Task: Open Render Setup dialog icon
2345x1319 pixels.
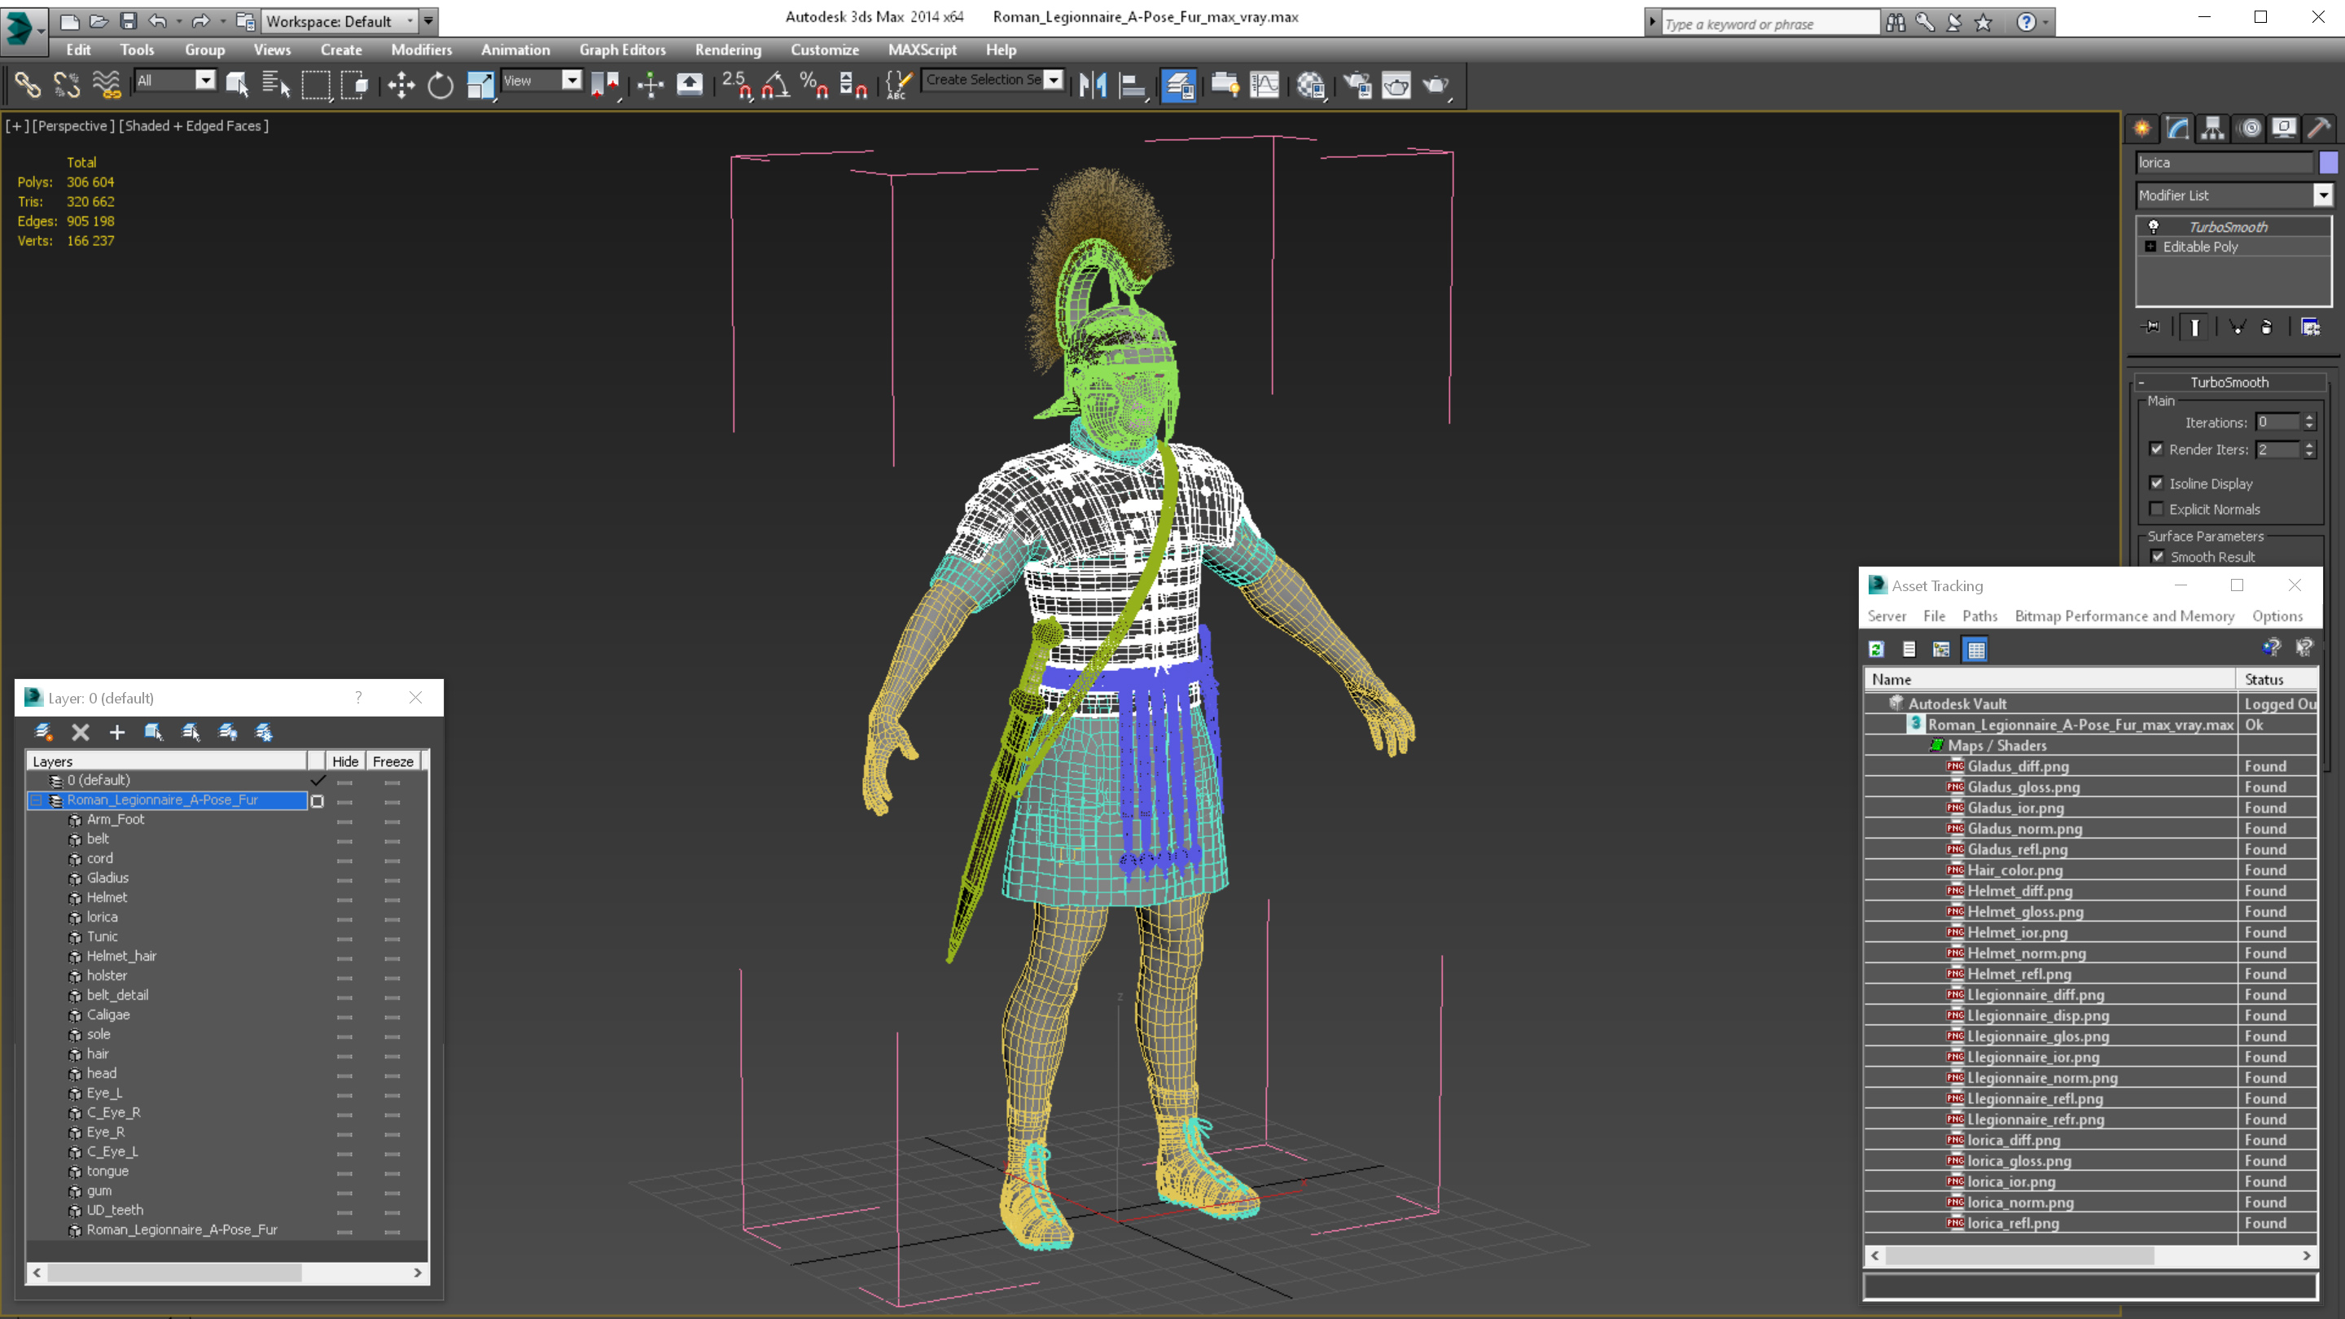Action: 1357,85
